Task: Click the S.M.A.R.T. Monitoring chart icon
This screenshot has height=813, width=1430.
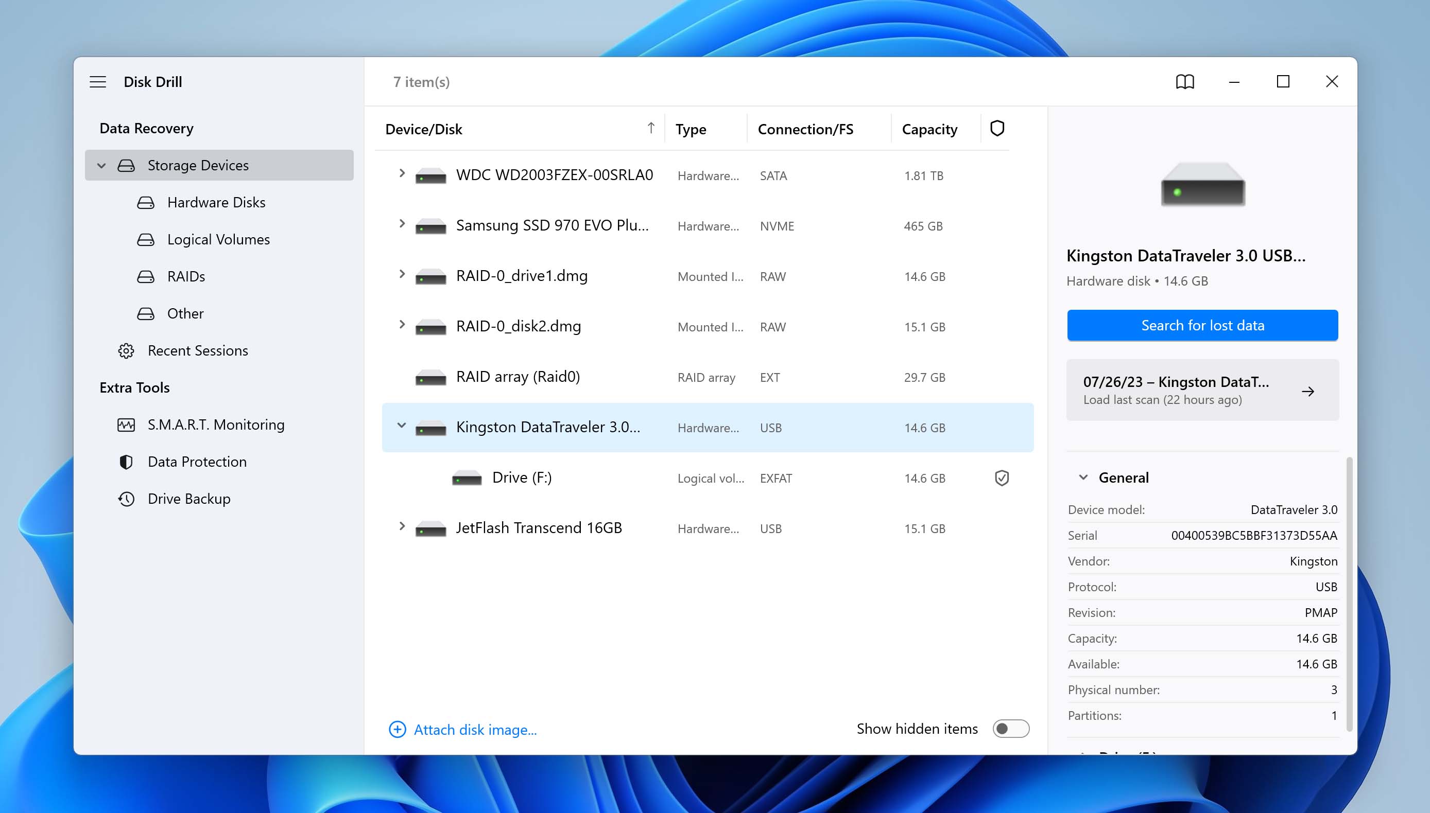Action: pos(126,425)
